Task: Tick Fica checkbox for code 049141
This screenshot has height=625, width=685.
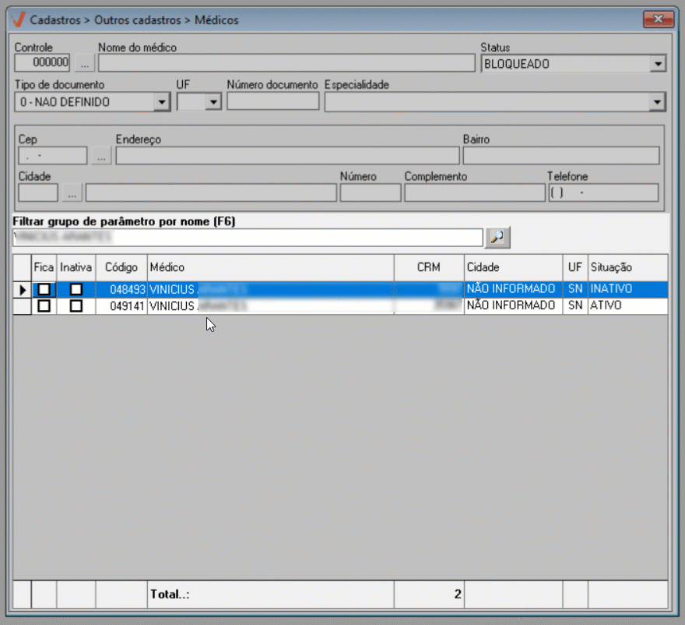Action: pyautogui.click(x=44, y=306)
